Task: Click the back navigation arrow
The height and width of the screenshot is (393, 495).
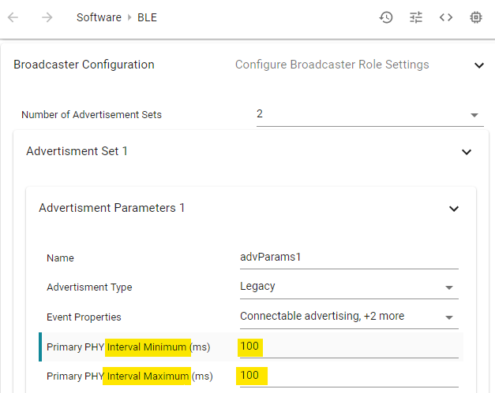Action: (13, 17)
